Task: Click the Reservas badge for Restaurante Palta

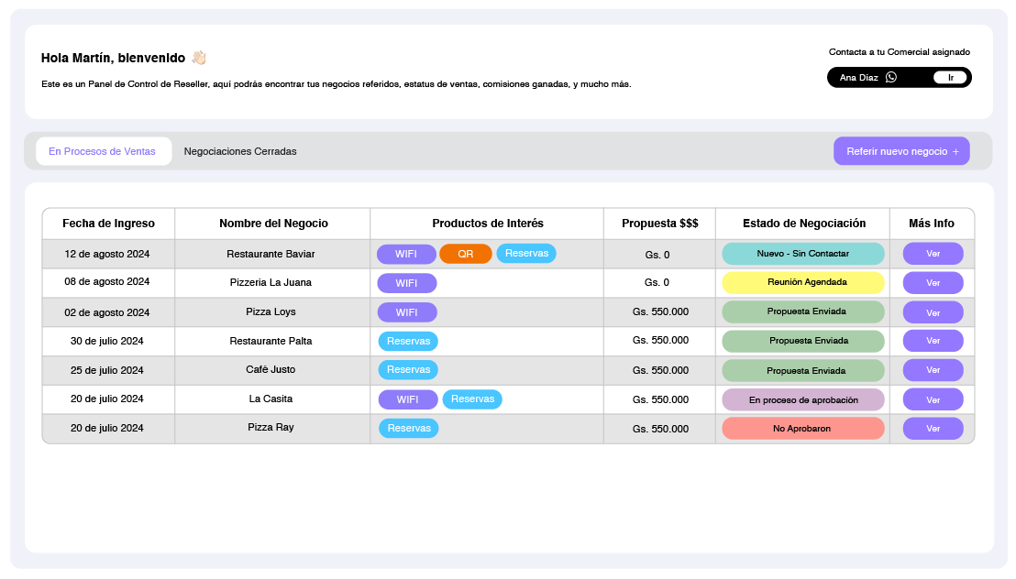Action: click(x=408, y=341)
